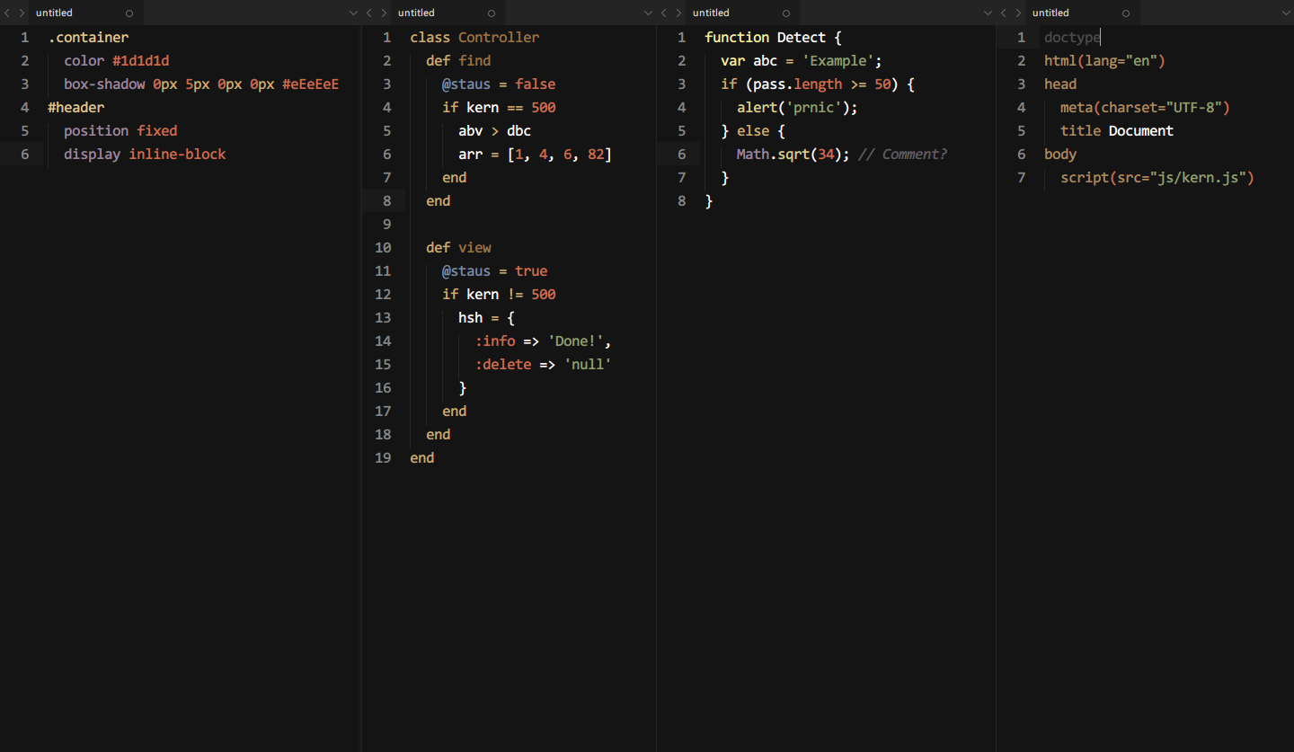Click the 'class Controller' line

[x=474, y=38]
